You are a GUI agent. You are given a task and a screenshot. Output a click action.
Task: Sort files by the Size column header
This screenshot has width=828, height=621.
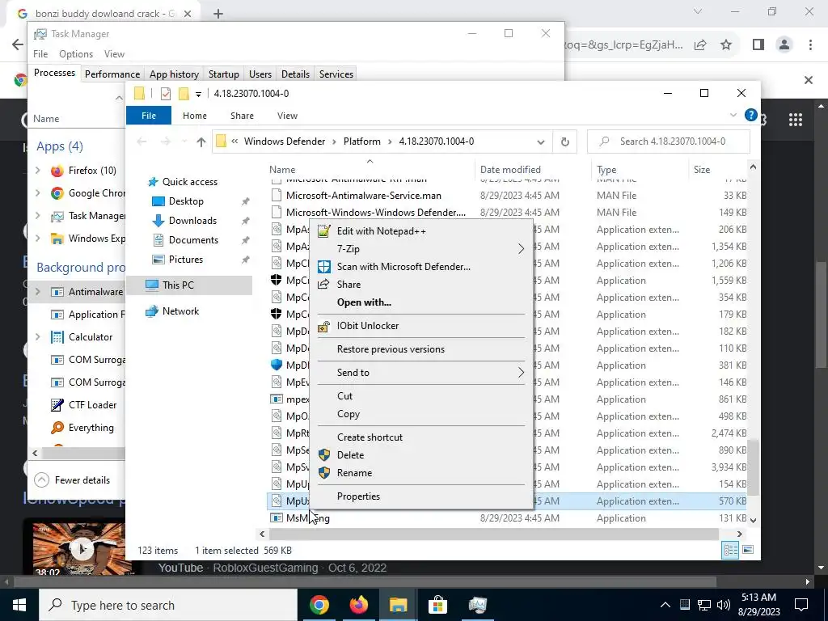point(702,170)
